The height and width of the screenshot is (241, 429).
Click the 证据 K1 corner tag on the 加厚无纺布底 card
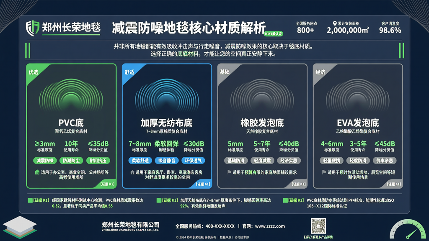203,184
